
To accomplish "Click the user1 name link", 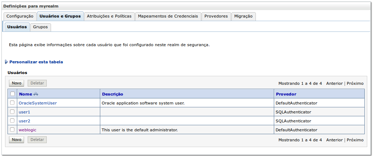I will (24, 112).
